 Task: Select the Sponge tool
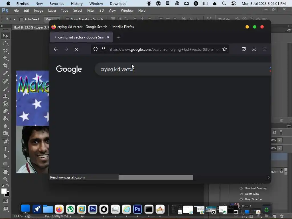[5, 133]
